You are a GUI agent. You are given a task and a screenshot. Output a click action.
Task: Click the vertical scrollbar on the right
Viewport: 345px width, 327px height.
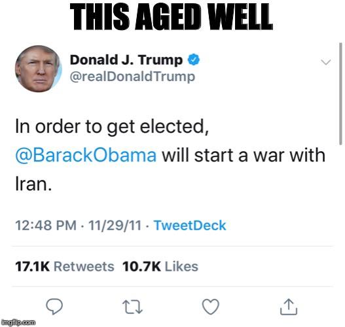pyautogui.click(x=340, y=94)
